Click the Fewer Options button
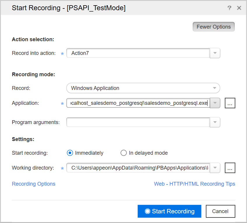Screen dimensions: 247x223 pos(213,27)
